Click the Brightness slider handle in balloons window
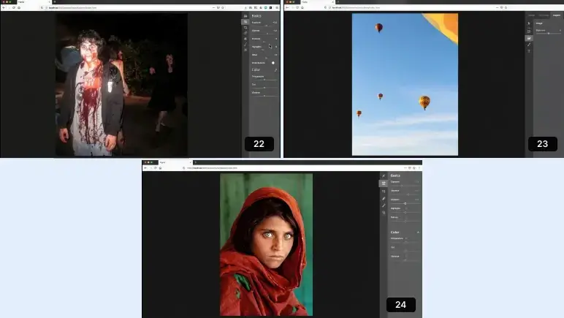The width and height of the screenshot is (564, 318). (x=548, y=34)
